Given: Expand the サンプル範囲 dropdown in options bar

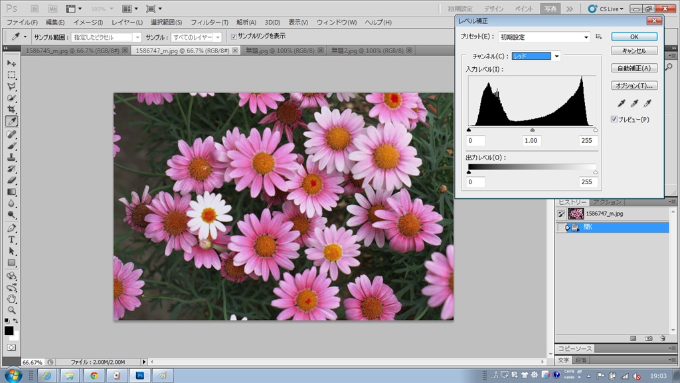Looking at the screenshot, I should click(106, 37).
